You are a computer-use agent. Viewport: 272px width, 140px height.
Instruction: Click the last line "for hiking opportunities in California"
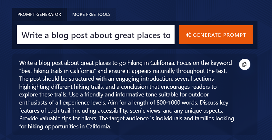click(65, 127)
